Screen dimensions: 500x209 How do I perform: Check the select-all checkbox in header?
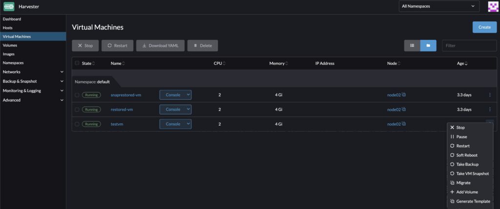pyautogui.click(x=77, y=63)
